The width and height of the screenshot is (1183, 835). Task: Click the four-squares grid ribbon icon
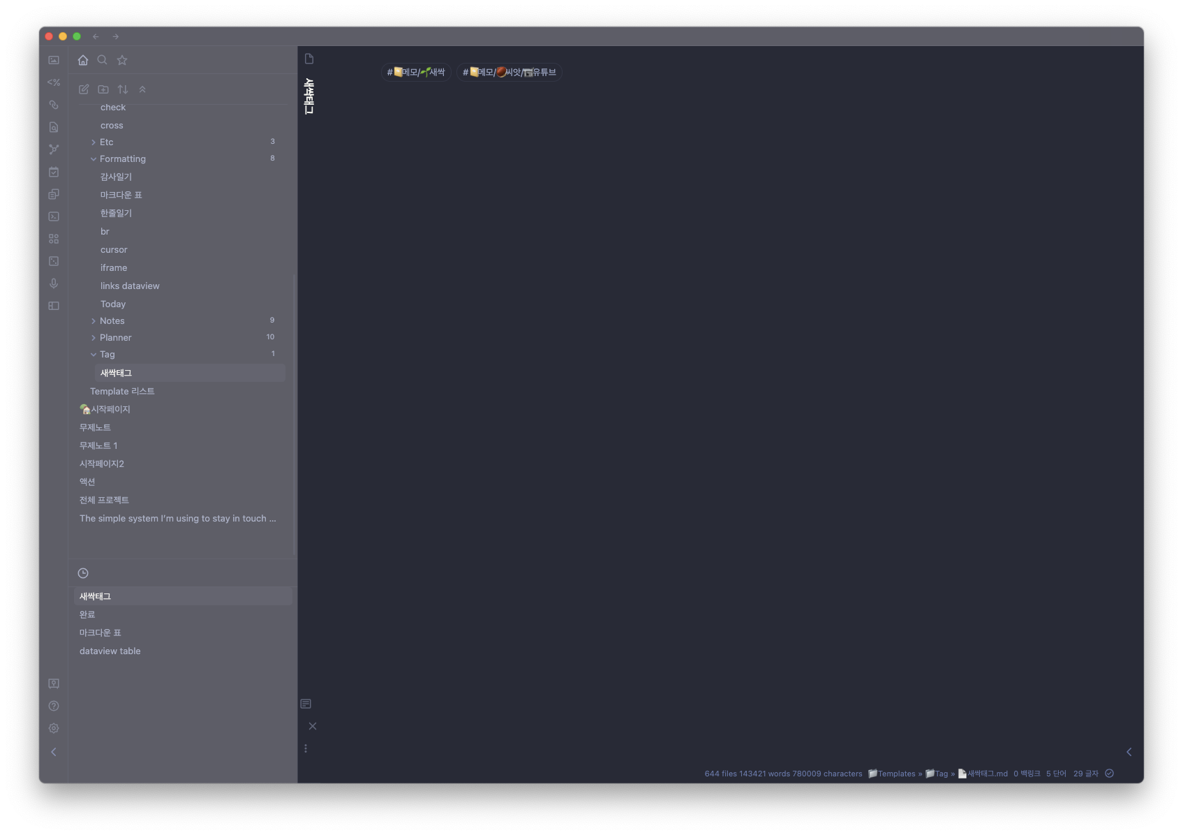point(54,239)
